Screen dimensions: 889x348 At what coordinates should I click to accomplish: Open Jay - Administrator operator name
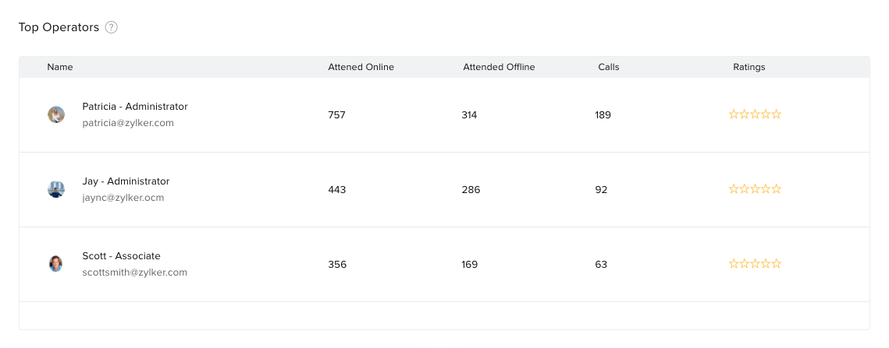126,181
